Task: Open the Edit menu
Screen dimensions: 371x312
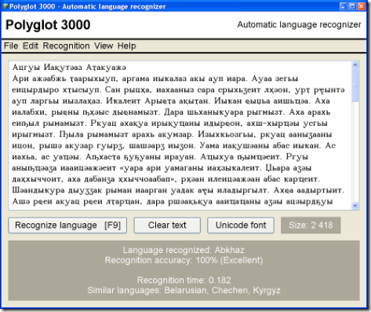Action: [x=31, y=46]
